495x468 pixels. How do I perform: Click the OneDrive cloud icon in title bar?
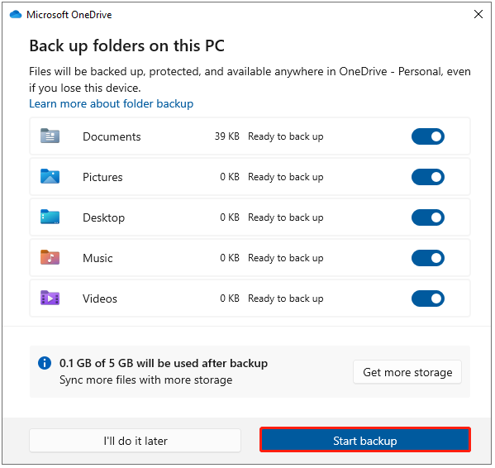(x=16, y=15)
